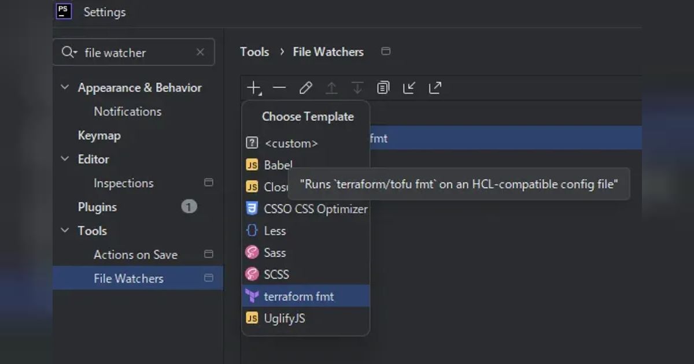Collapse the Tools tree section
The height and width of the screenshot is (364, 694).
coord(65,231)
